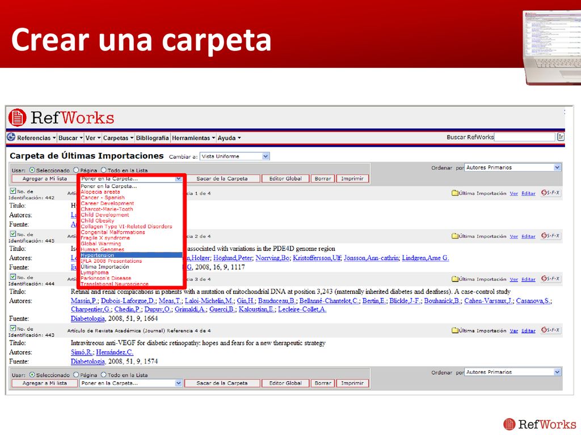Image resolution: width=581 pixels, height=435 pixels.
Task: Click the SFX icon for reference 442
Action: click(550, 193)
